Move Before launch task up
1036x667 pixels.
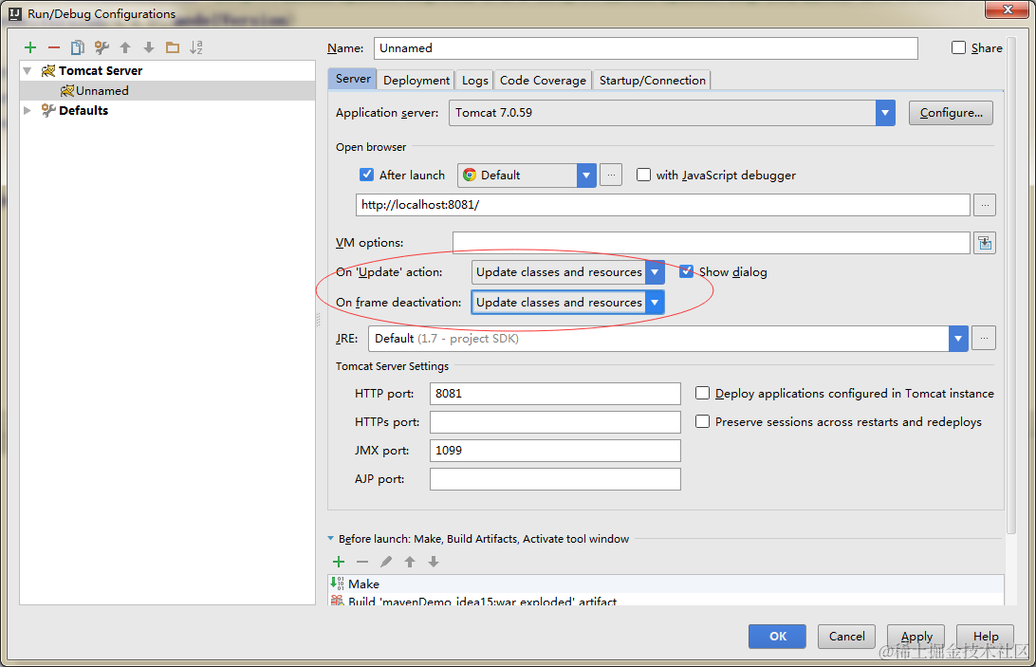point(410,562)
